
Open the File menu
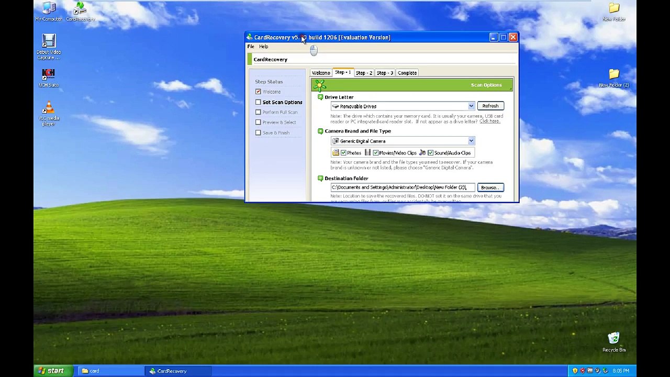251,47
